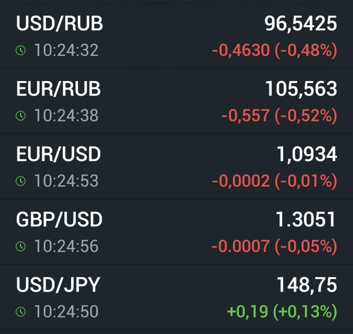Click the timestamp 10:24:56
353x334 pixels.
(x=66, y=246)
